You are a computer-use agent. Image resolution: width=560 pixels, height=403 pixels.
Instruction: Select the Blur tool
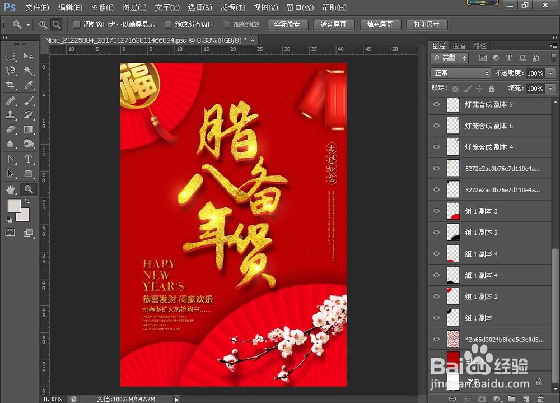(11, 143)
